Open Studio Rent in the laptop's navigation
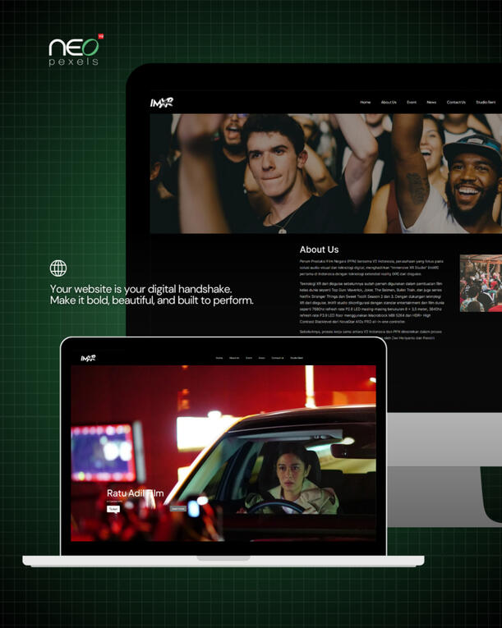This screenshot has height=628, width=502. coord(297,358)
